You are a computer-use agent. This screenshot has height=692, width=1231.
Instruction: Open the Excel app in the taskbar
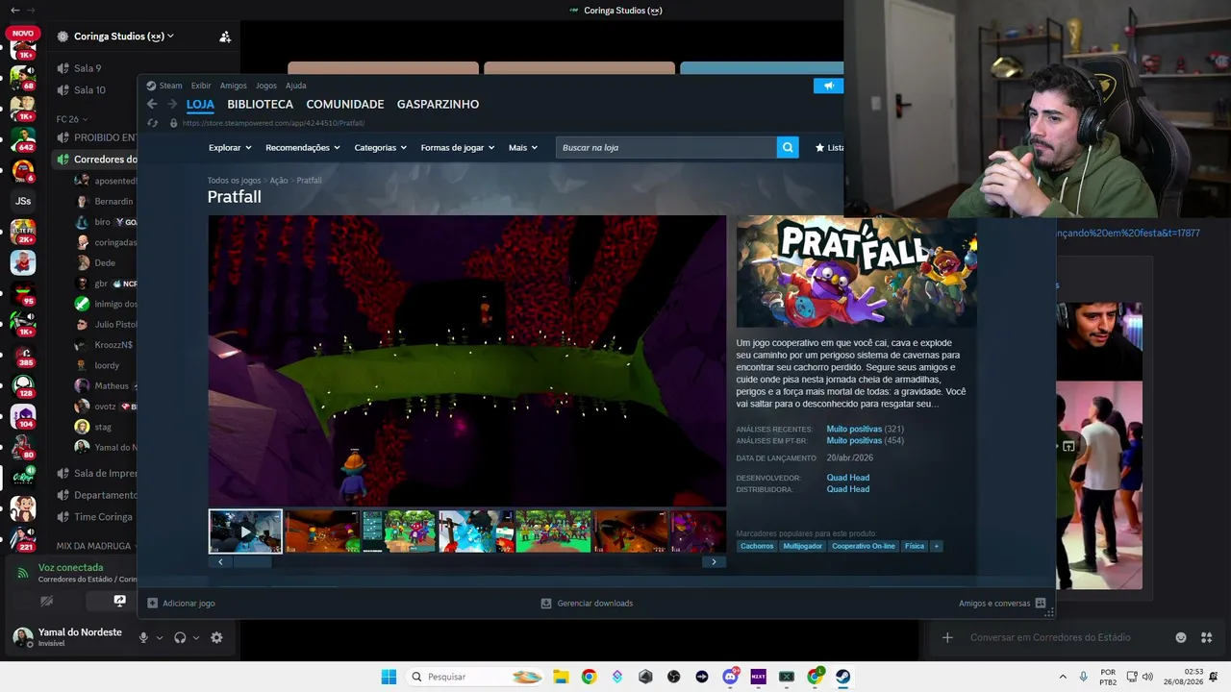[x=787, y=677]
